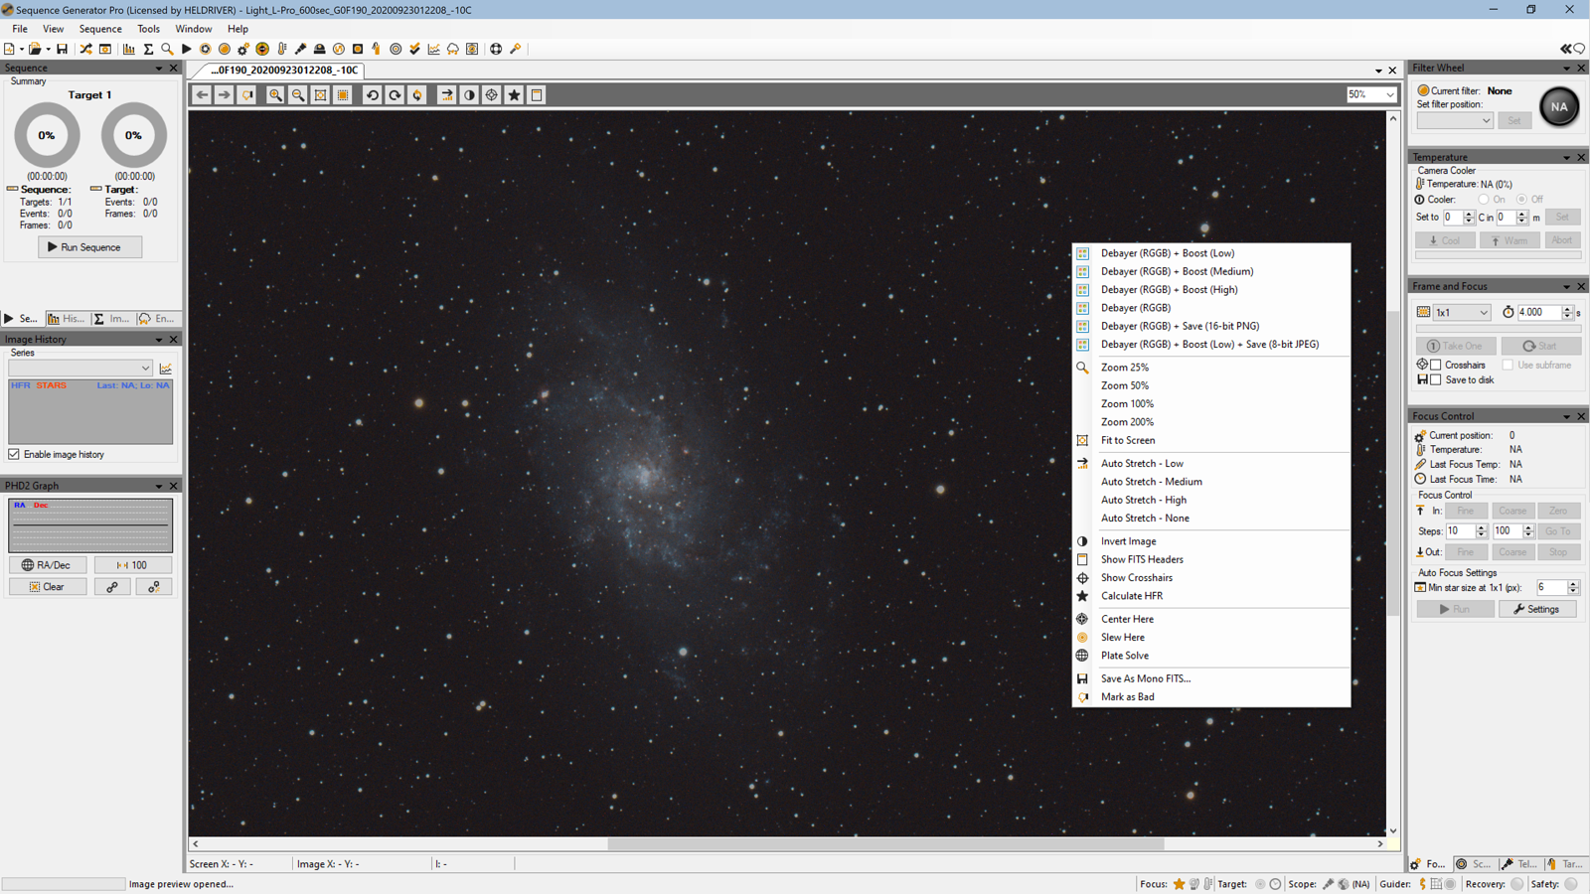1590x894 pixels.
Task: Open FITS headers from the image toolbar
Action: click(537, 94)
